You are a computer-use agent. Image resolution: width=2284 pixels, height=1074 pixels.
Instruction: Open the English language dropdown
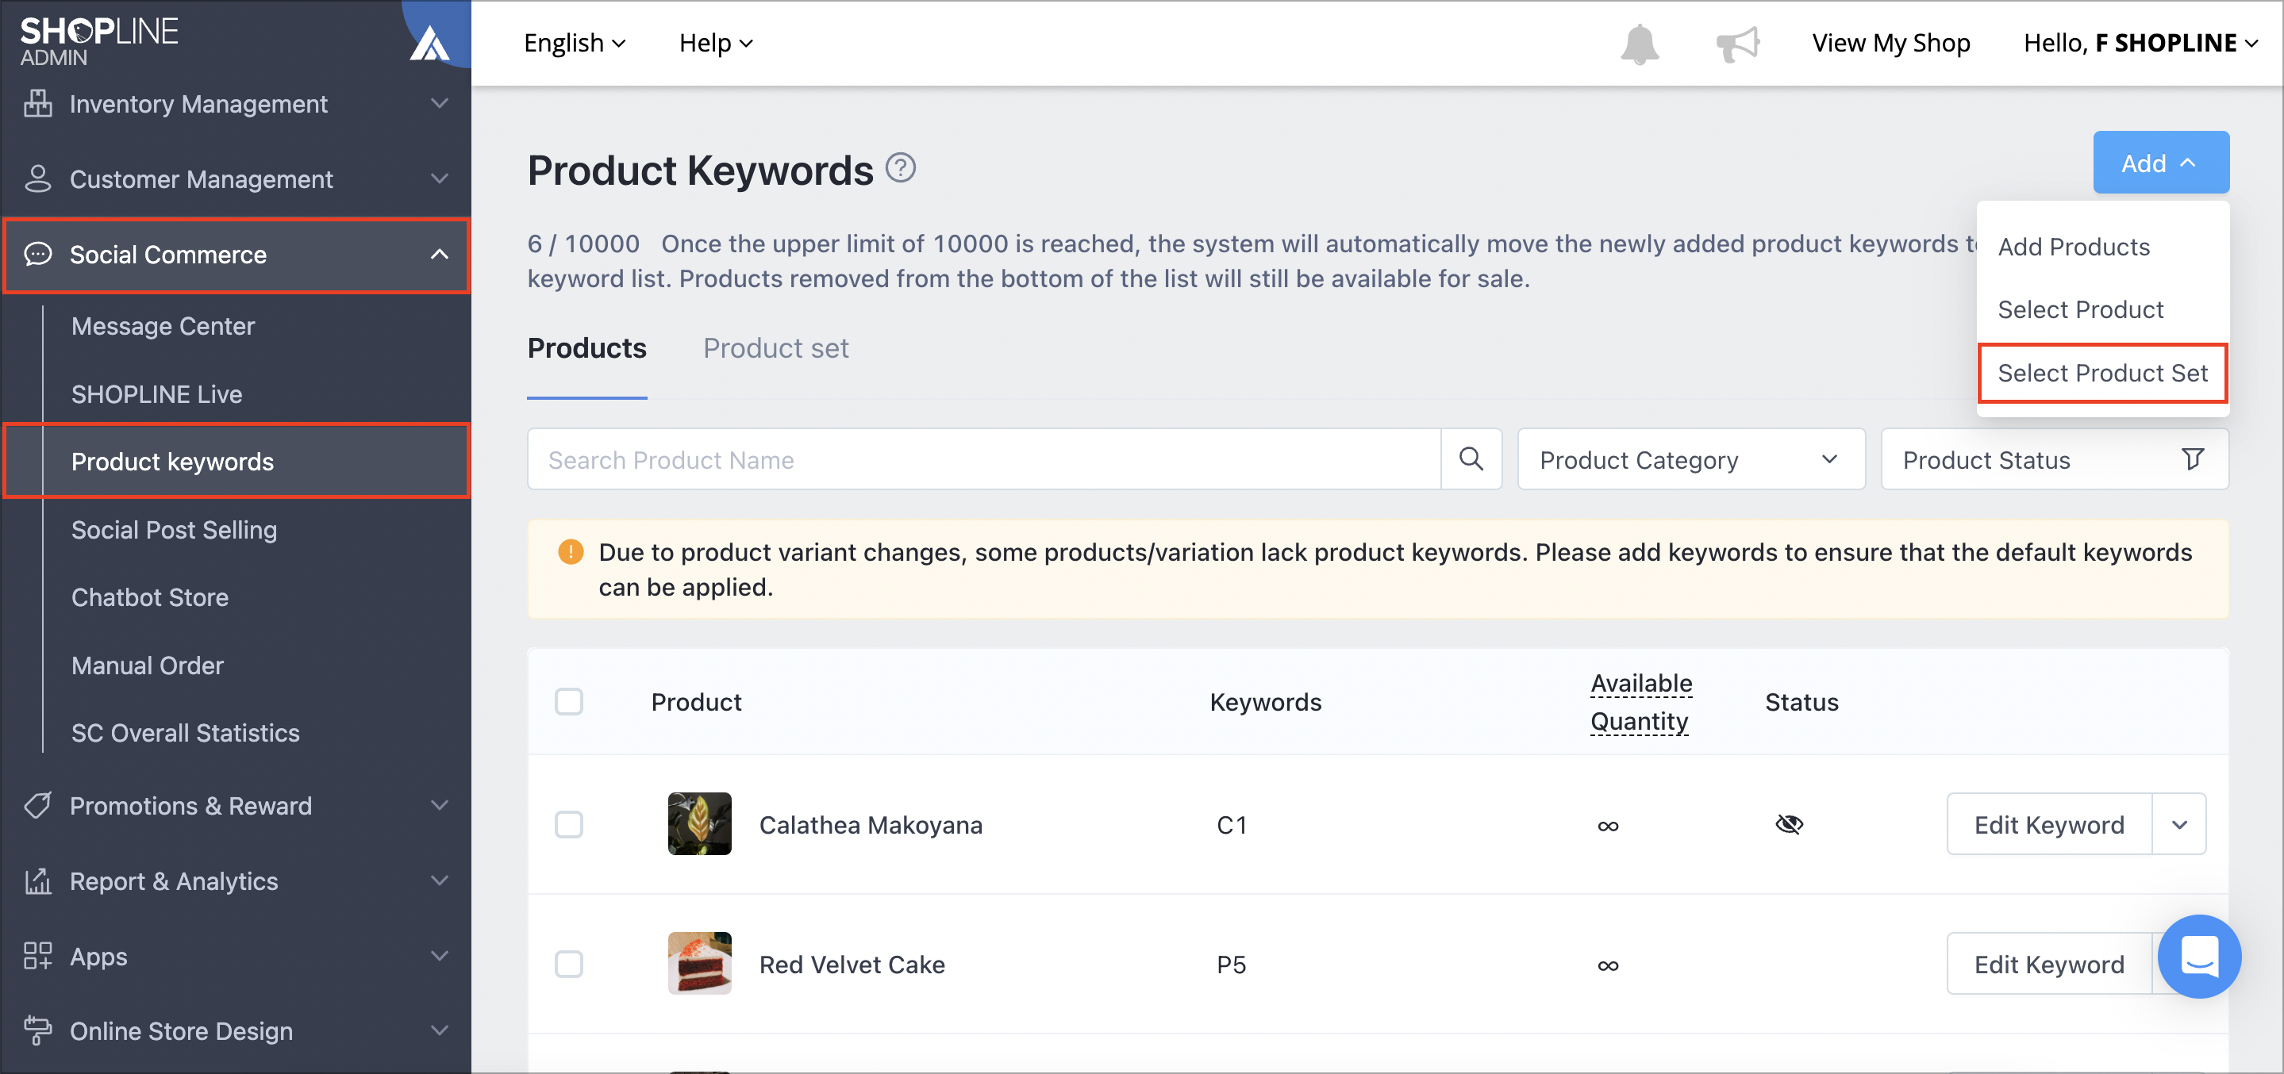point(575,43)
